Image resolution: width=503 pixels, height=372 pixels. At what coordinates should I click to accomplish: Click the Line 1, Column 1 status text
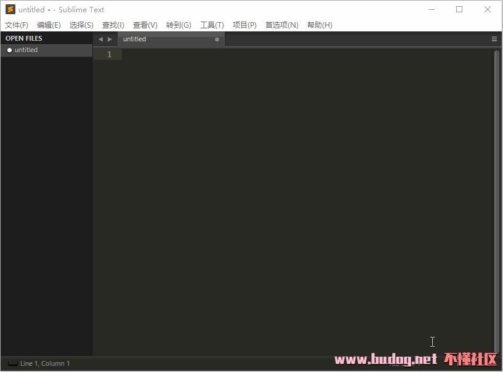click(45, 363)
